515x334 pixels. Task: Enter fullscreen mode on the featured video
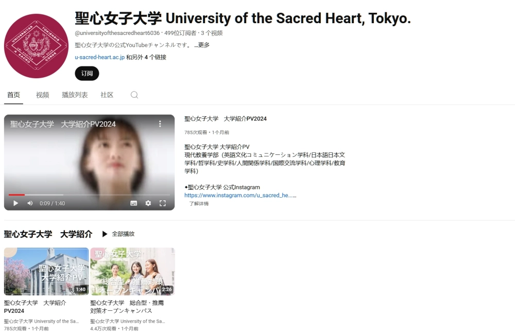(163, 203)
